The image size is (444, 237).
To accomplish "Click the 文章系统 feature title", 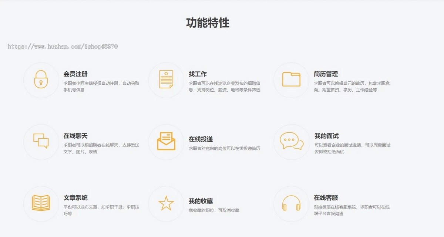I will click(x=75, y=198).
